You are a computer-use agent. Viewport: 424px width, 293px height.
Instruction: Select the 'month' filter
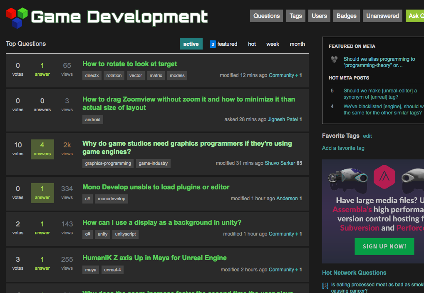297,44
